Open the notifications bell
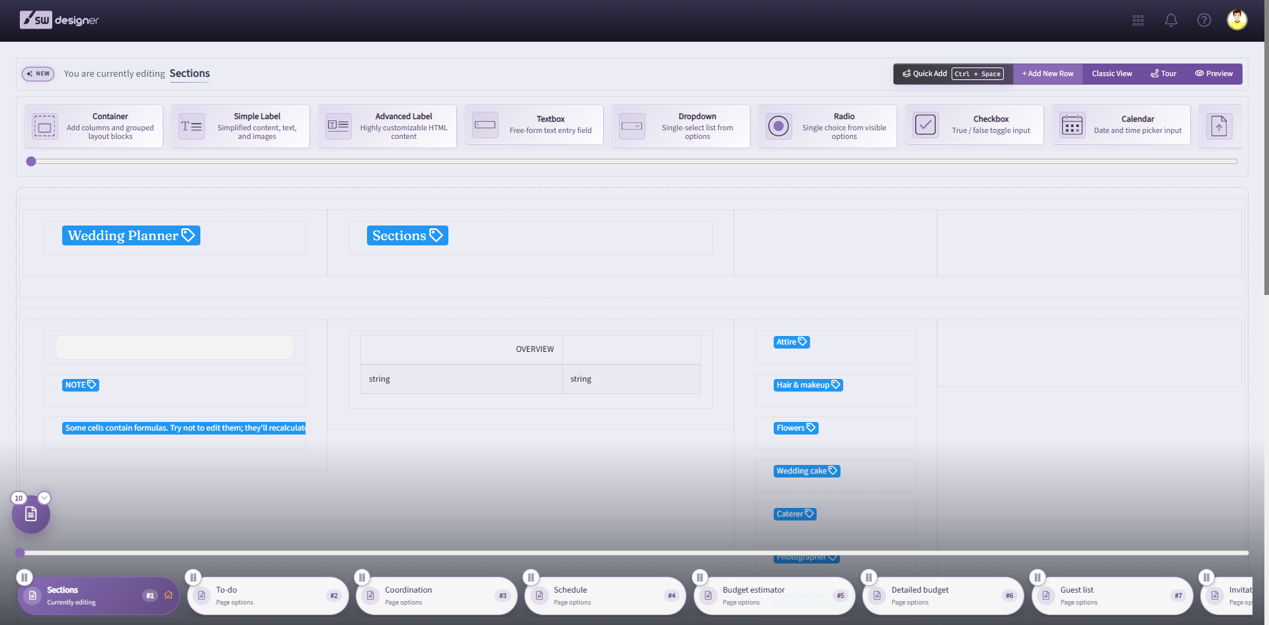Viewport: 1269px width, 625px height. pyautogui.click(x=1171, y=21)
